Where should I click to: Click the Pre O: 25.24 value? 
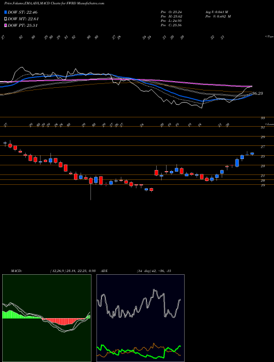click(x=172, y=12)
